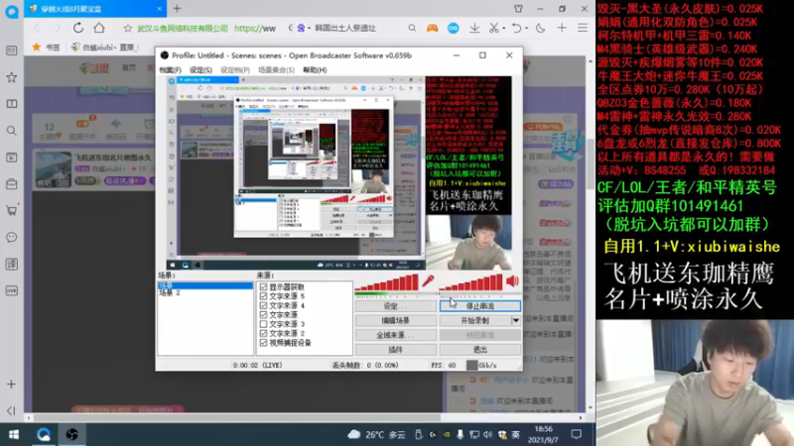Click the browser back arrow
The image size is (794, 446).
pyautogui.click(x=37, y=28)
